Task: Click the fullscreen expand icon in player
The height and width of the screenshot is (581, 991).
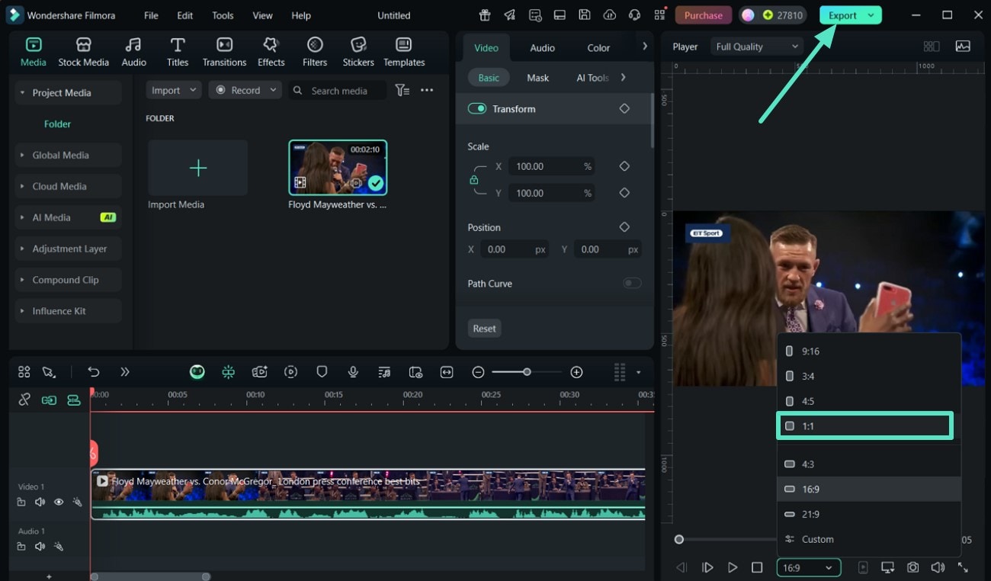Action: (963, 567)
